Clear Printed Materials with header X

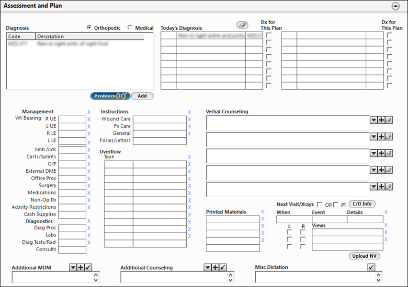coord(262,212)
